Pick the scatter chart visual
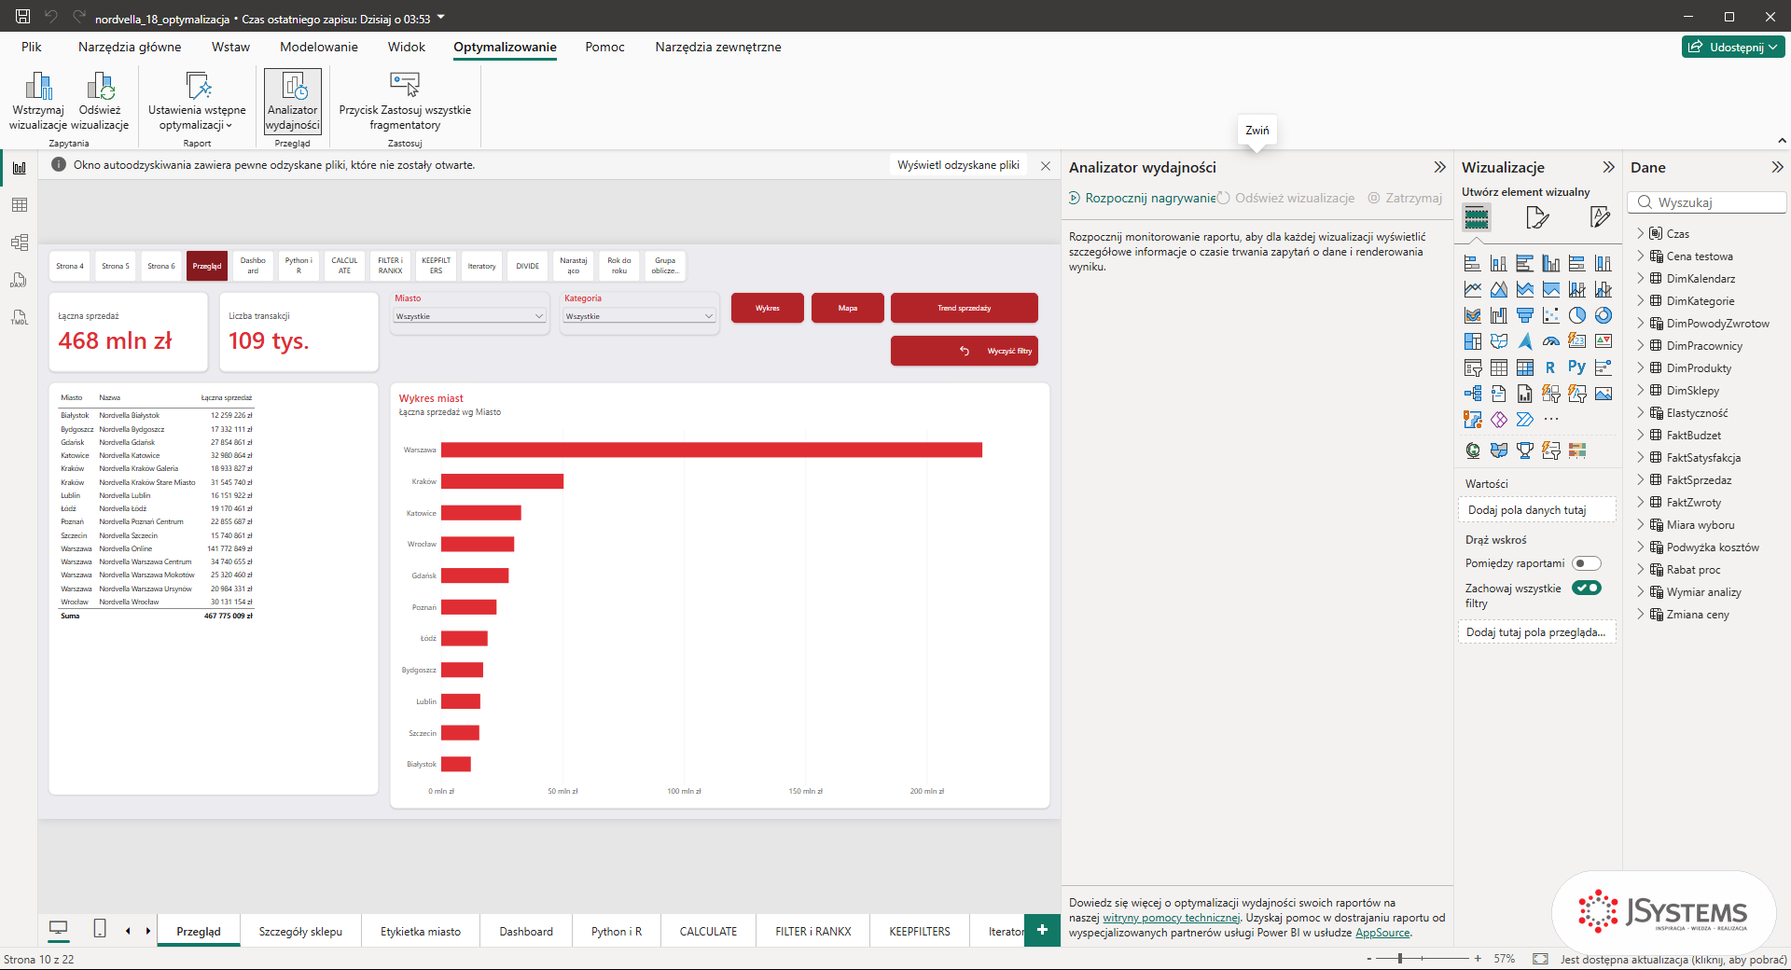Viewport: 1791px width, 970px height. tap(1550, 315)
